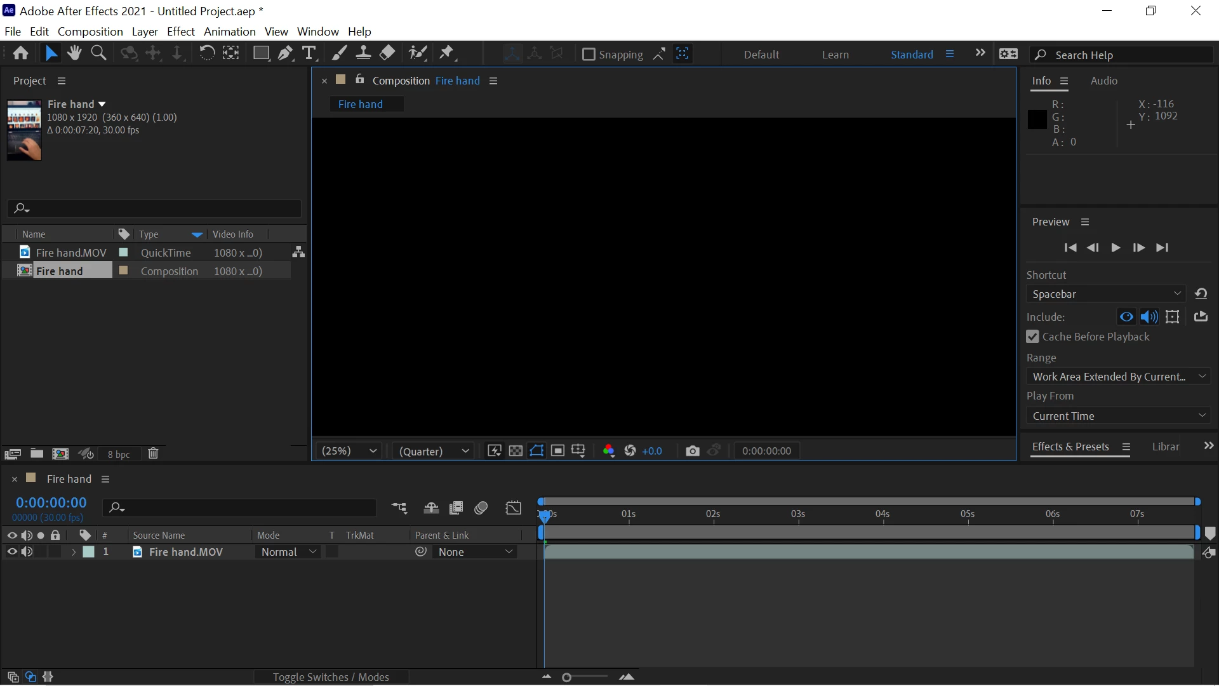This screenshot has height=686, width=1219.
Task: Select the Rotation tool
Action: pos(207,53)
